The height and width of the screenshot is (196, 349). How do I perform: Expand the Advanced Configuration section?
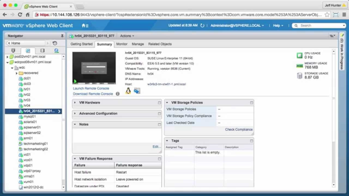[x=75, y=114]
